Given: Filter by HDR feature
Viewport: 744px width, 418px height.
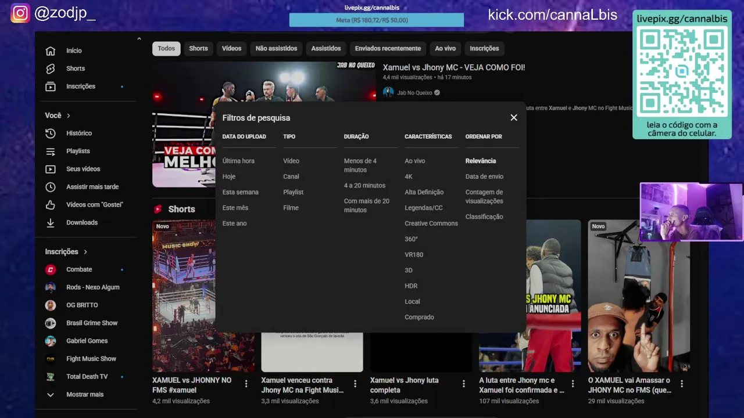Looking at the screenshot, I should 411,286.
